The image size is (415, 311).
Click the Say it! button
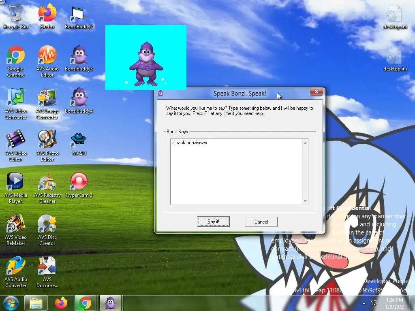(213, 222)
